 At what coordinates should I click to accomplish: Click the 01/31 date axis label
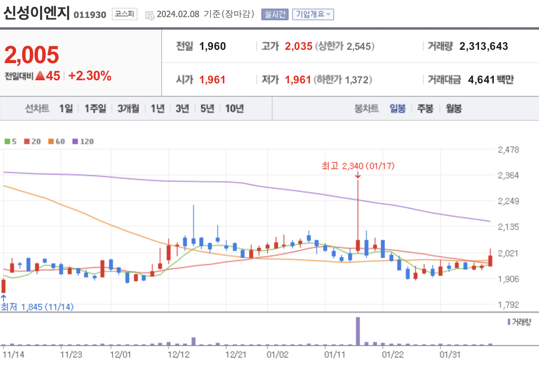click(450, 355)
